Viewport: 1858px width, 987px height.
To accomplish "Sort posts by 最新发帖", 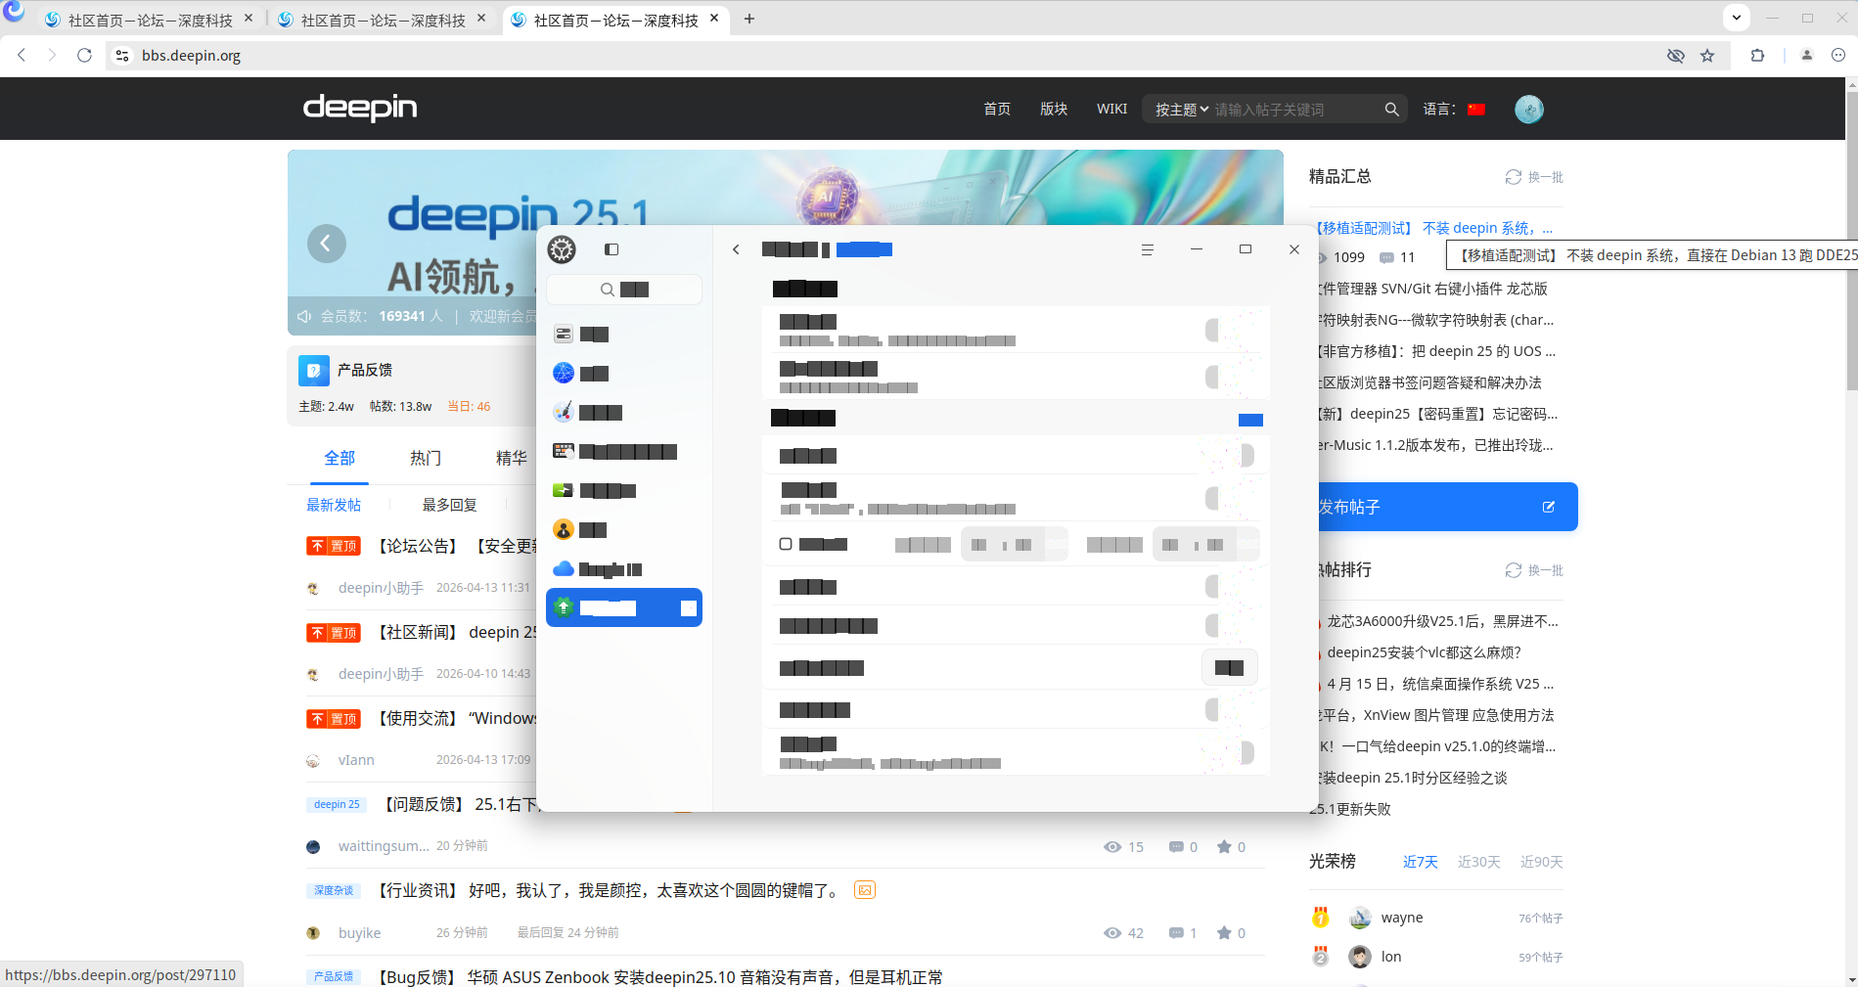I will pos(334,505).
